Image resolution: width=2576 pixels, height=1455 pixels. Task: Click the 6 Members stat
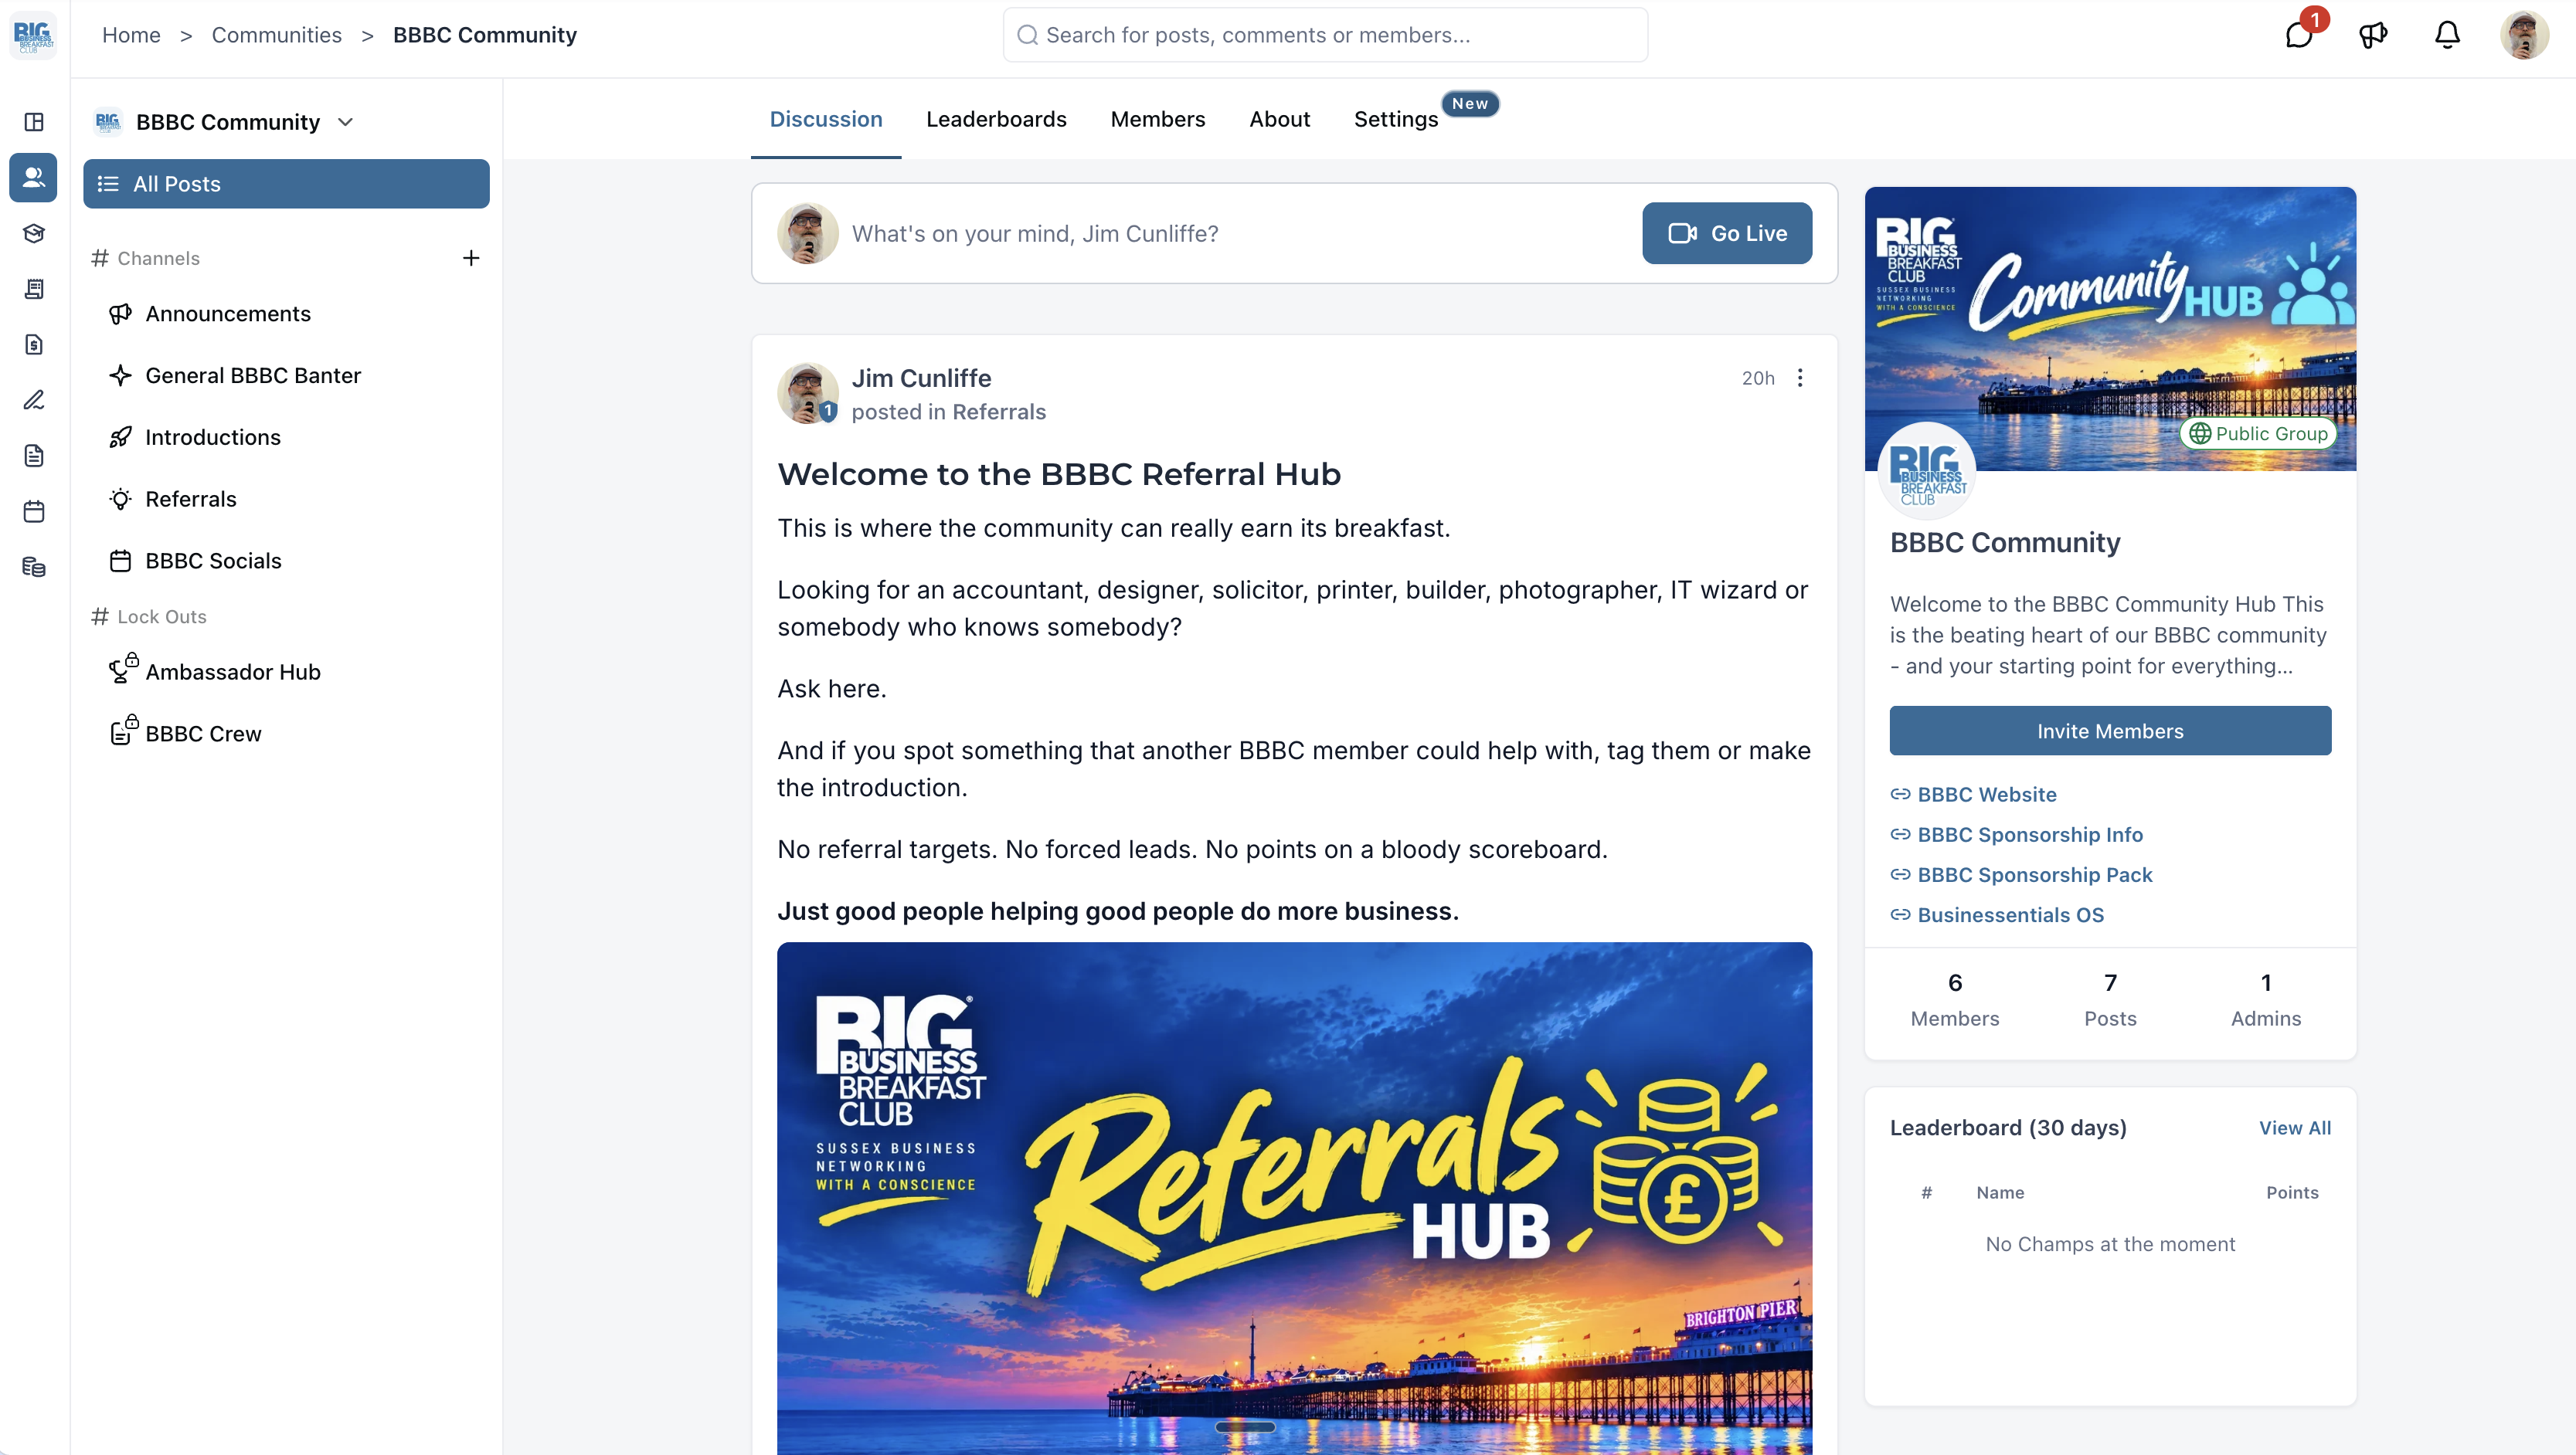click(1954, 999)
